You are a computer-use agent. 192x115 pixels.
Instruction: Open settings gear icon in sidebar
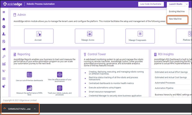coord(4,27)
